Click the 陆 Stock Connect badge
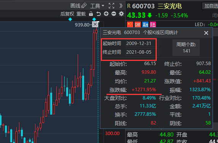The image size is (218, 143). pos(153,25)
